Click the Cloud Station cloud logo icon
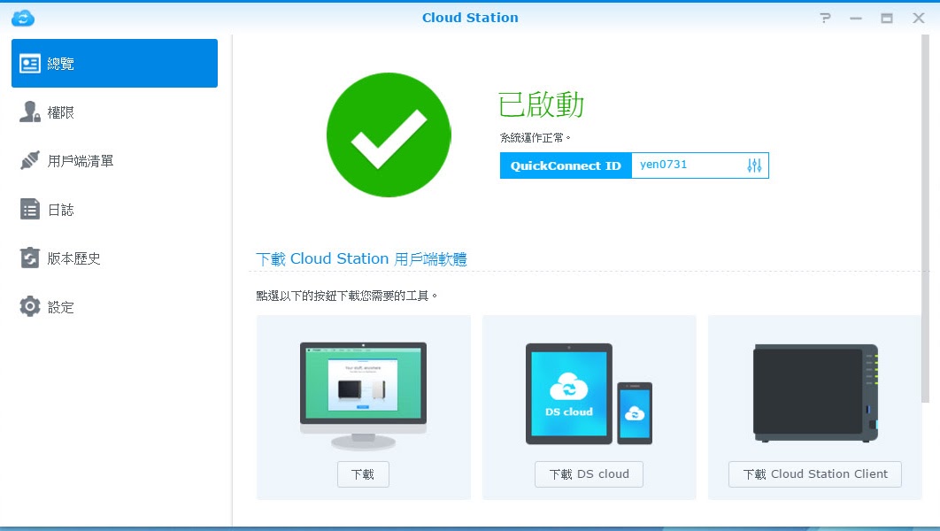The height and width of the screenshot is (531, 940). pos(23,18)
